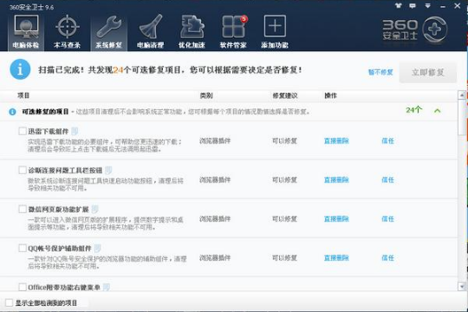The width and height of the screenshot is (468, 312).
Task: Minimize the 360安全卫士 window
Action: tap(443, 6)
